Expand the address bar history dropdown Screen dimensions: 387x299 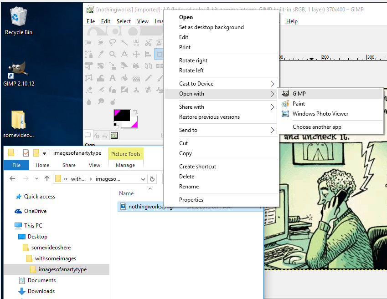(x=143, y=179)
